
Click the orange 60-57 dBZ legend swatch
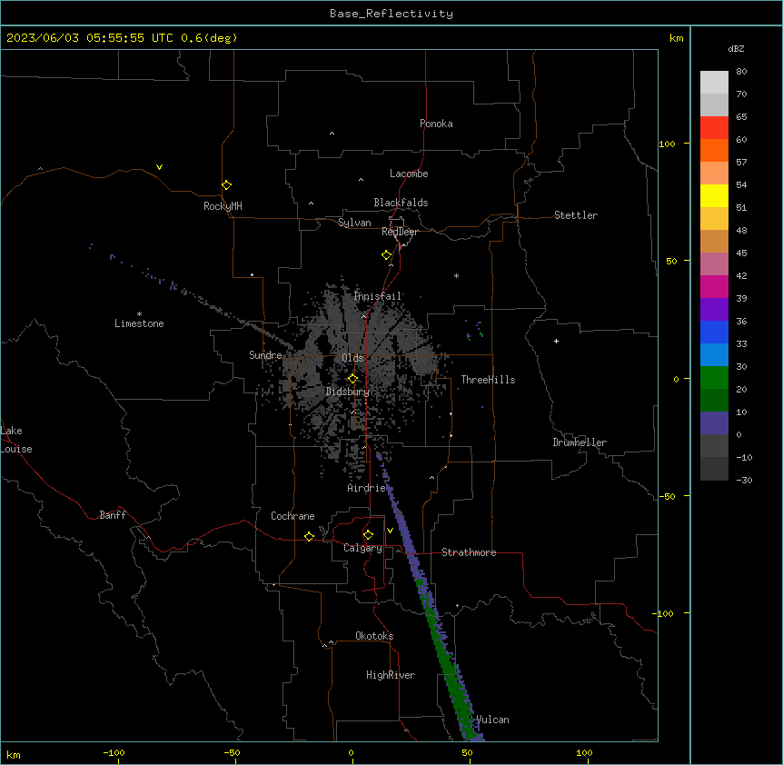[714, 151]
